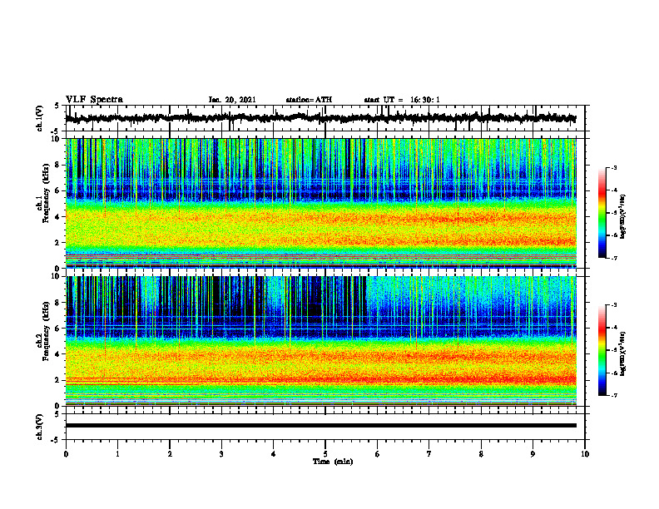Click inside the ch.2 spectrogram panel
Image resolution: width=659 pixels, height=509 pixels.
click(x=321, y=341)
